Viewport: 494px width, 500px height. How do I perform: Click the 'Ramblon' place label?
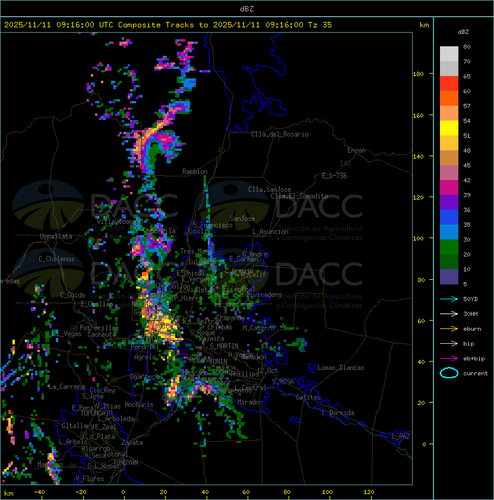coord(195,172)
